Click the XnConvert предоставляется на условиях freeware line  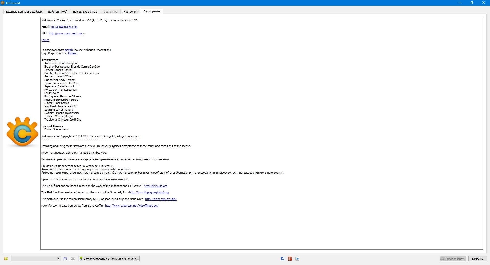pos(74,153)
